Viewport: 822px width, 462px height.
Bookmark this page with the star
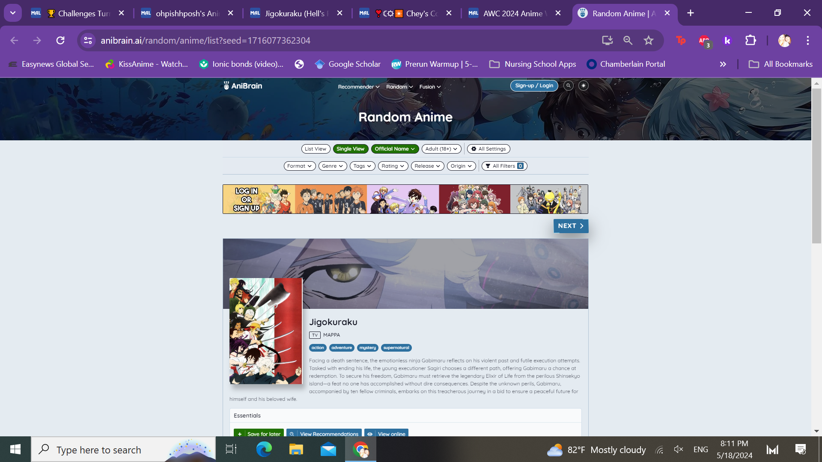click(x=649, y=40)
